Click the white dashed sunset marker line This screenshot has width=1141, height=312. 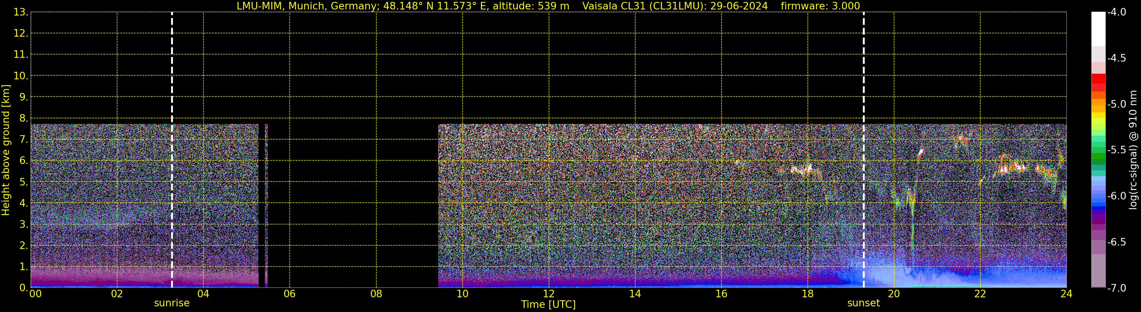[x=863, y=150]
